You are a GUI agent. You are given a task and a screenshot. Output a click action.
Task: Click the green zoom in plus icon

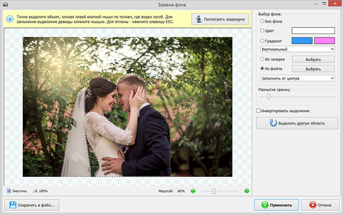[x=246, y=191]
